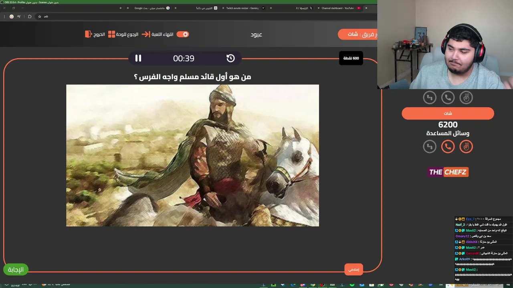The image size is (513, 288).
Task: Use swap lifeline under وسائل المساعدة heading
Action: coord(430,147)
